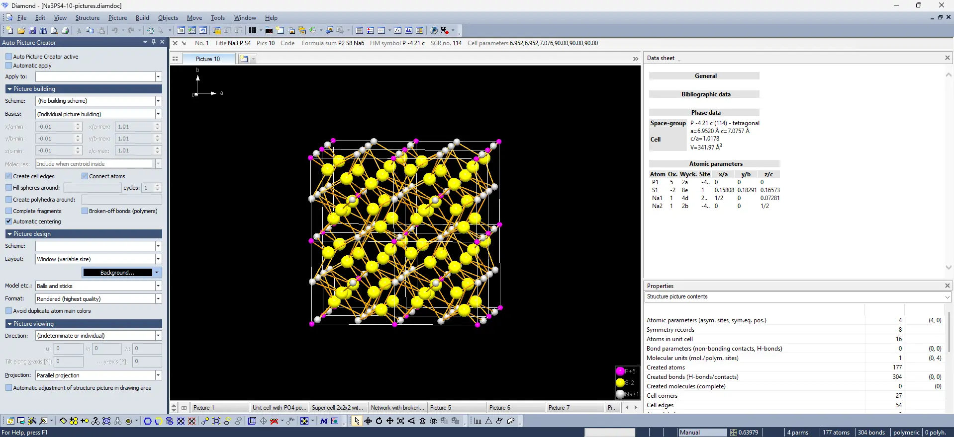
Task: Click the General header in Data sheet
Action: (704, 76)
